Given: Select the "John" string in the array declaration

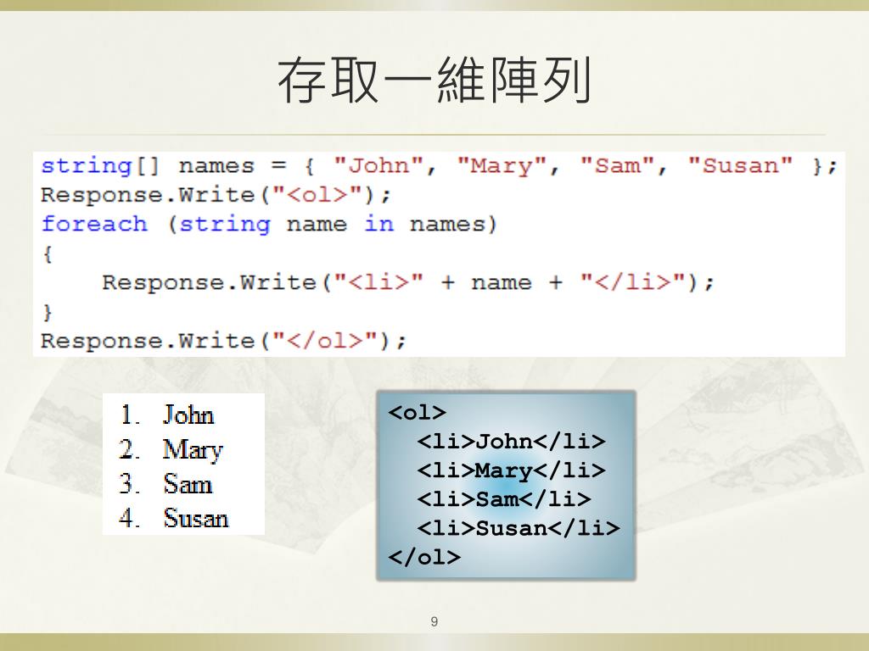Looking at the screenshot, I should (379, 165).
